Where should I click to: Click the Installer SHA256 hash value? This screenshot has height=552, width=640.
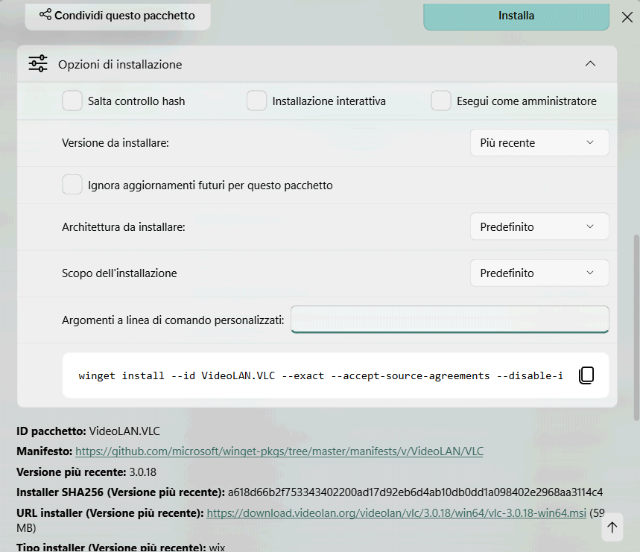[415, 492]
